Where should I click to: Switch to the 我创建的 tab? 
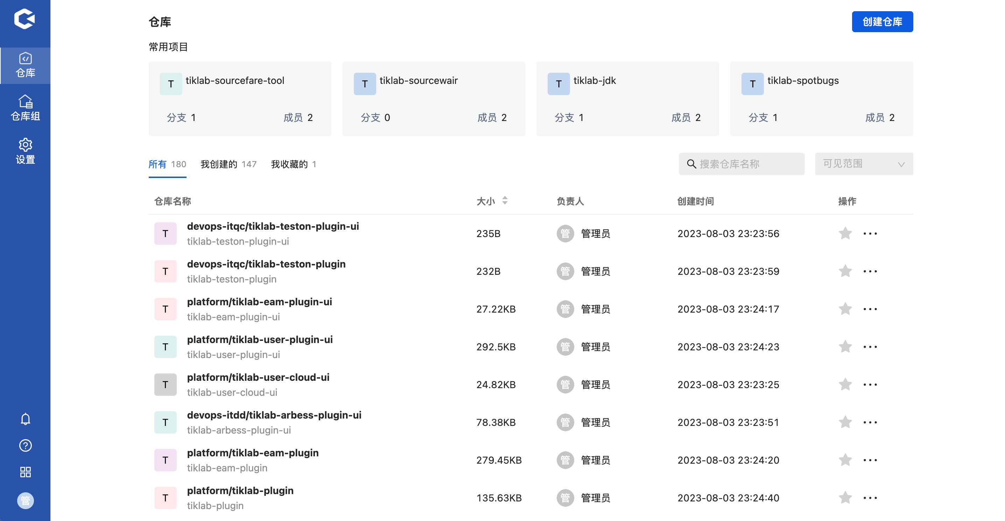228,164
